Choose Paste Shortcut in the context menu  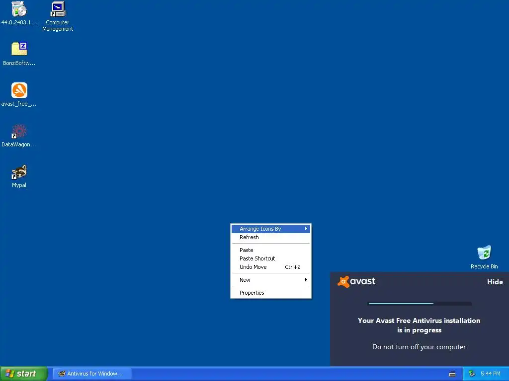(271, 258)
